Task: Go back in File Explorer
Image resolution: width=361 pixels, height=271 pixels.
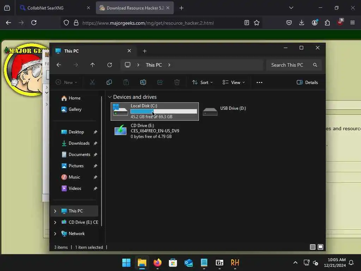Action: pos(59,65)
